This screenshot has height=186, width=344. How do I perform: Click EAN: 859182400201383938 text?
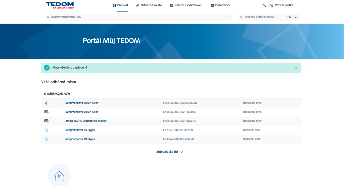pyautogui.click(x=180, y=103)
